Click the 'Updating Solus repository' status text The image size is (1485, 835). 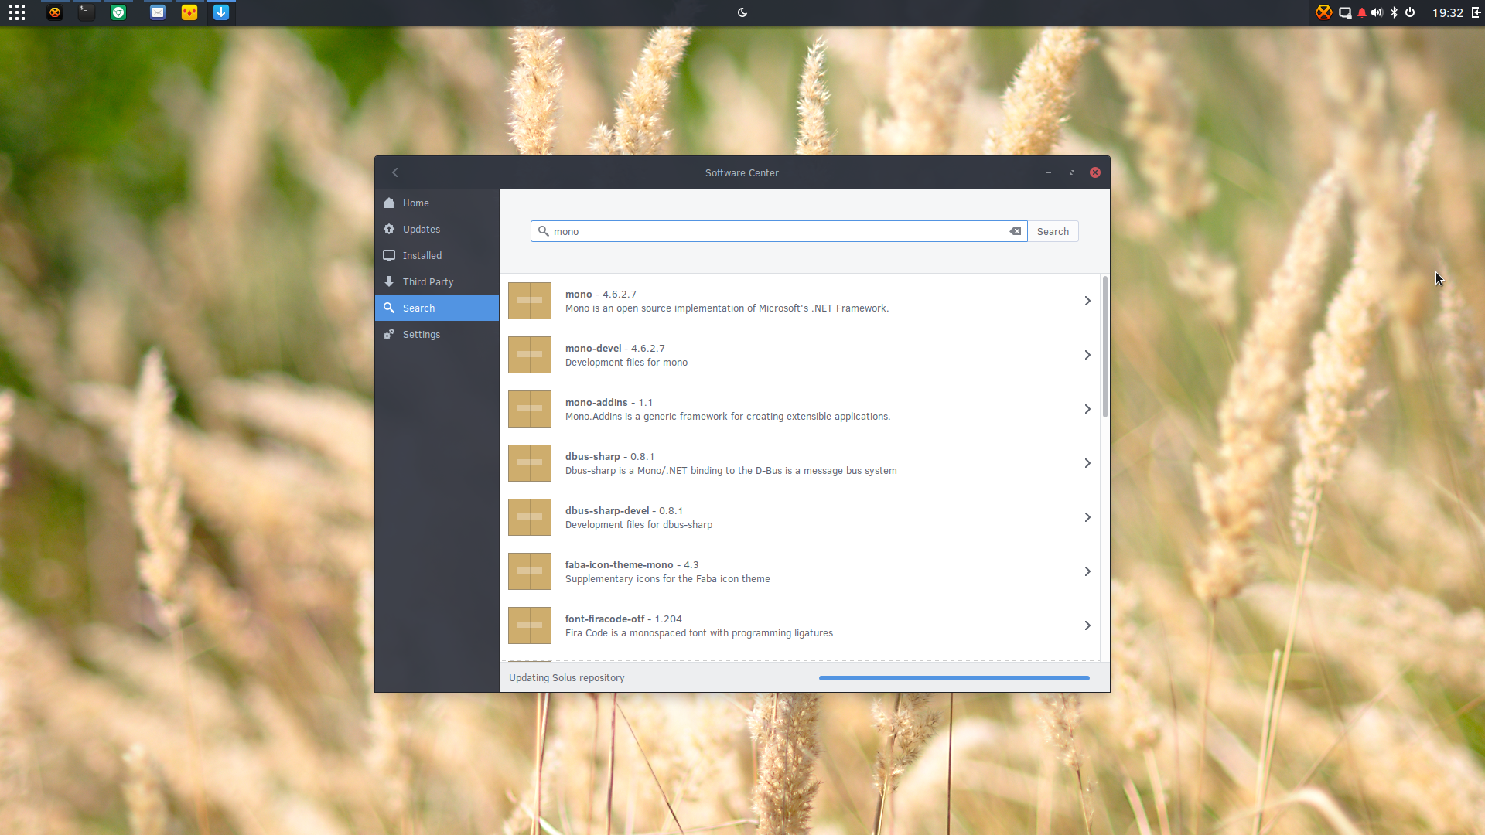[x=566, y=678]
